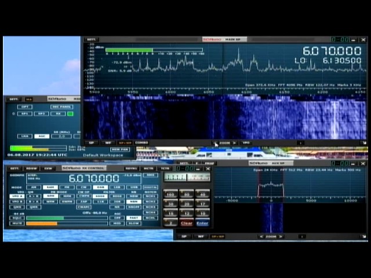371x278 pixels.
Task: Select USB mode
Action: point(134,187)
